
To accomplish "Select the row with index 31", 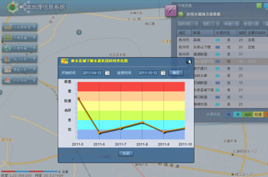I will coord(222,54).
